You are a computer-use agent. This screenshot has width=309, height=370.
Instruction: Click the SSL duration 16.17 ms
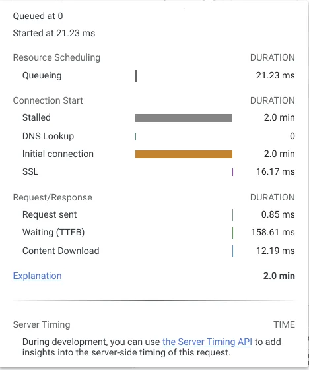point(275,171)
